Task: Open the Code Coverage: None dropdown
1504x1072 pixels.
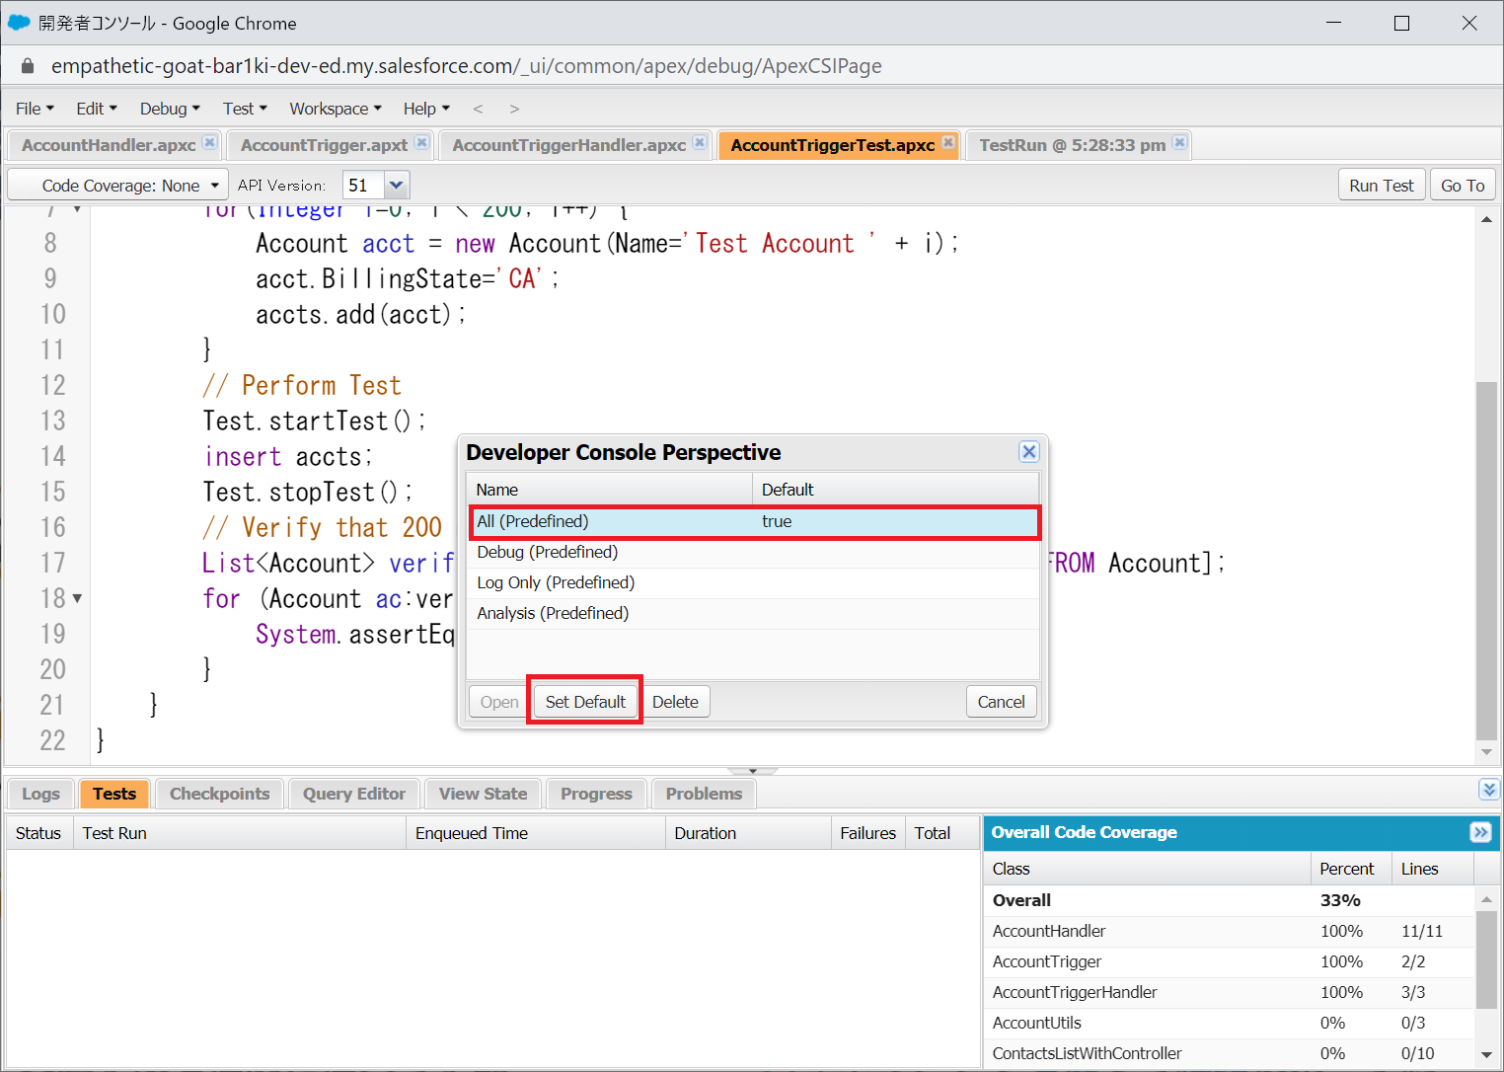Action: click(x=117, y=185)
